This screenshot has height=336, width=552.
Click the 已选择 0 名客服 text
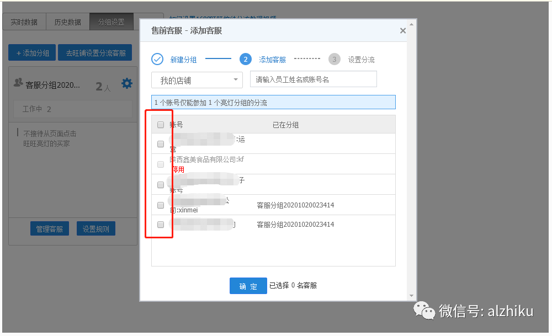[293, 285]
